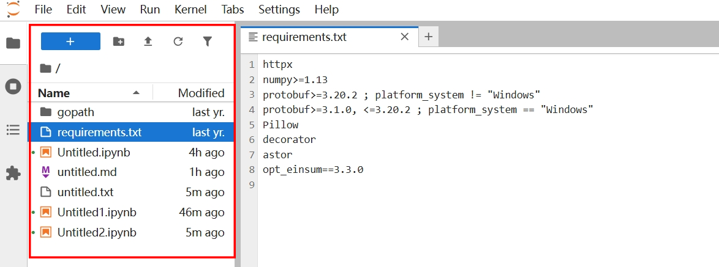Click the upload files icon
Image resolution: width=719 pixels, height=267 pixels.
click(148, 42)
